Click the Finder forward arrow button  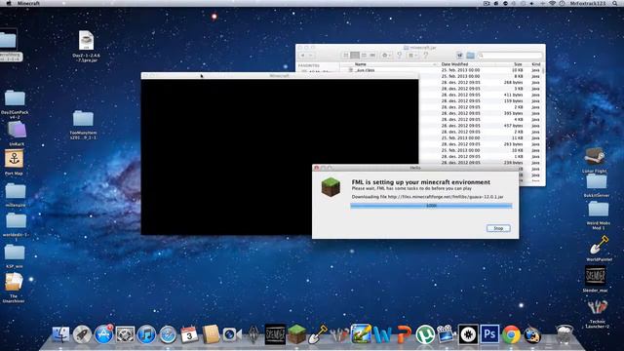311,56
